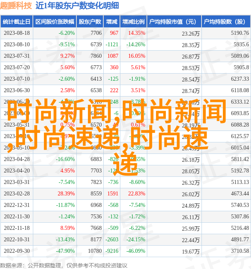Viewport: 251px width, 269px height.
Task: Click the ratio value -8.60%
Action: point(137,182)
